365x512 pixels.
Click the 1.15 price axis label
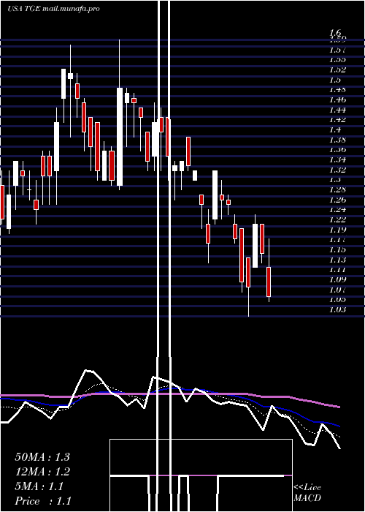(337, 250)
